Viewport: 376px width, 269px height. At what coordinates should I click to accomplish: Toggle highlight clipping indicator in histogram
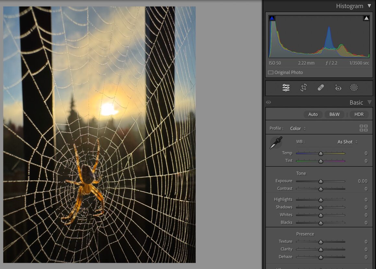366,18
